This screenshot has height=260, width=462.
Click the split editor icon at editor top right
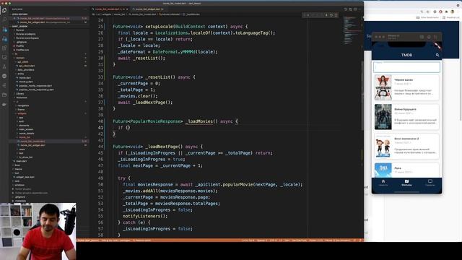355,9
